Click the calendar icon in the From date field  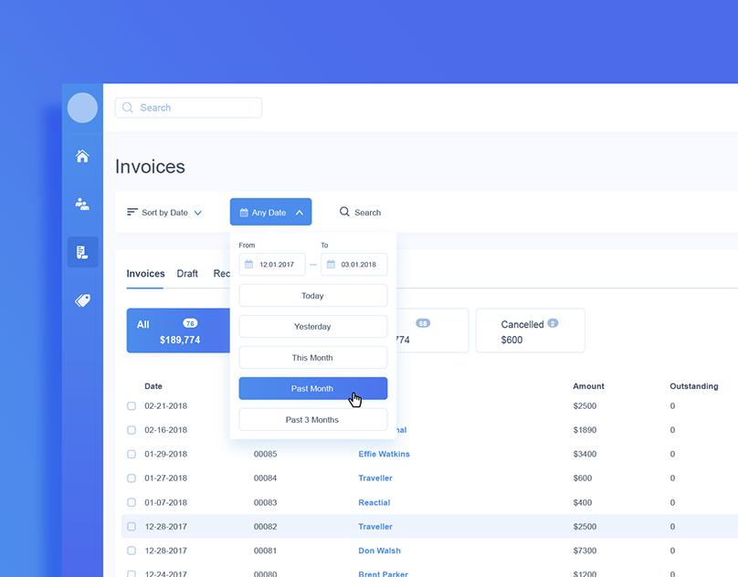(x=249, y=265)
